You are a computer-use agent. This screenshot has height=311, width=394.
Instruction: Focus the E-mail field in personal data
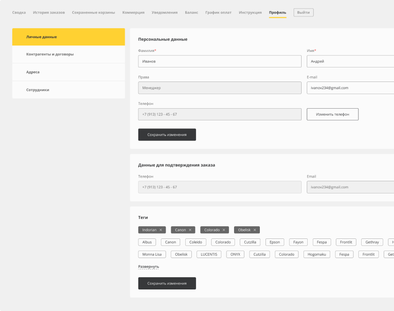point(350,88)
